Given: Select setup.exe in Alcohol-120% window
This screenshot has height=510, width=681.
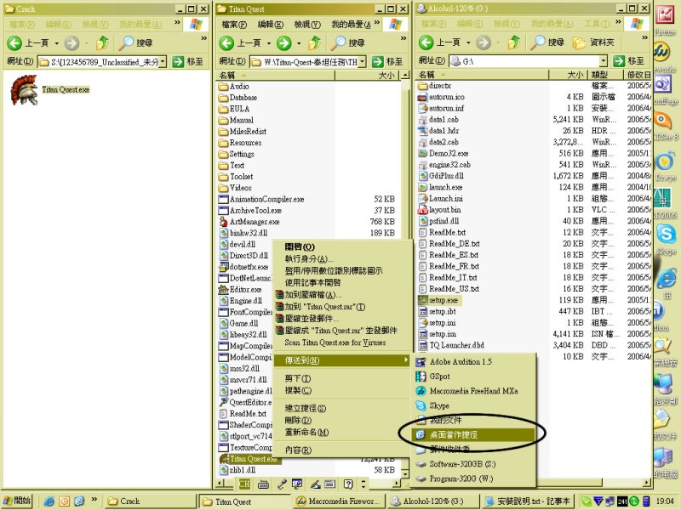Looking at the screenshot, I should point(438,300).
